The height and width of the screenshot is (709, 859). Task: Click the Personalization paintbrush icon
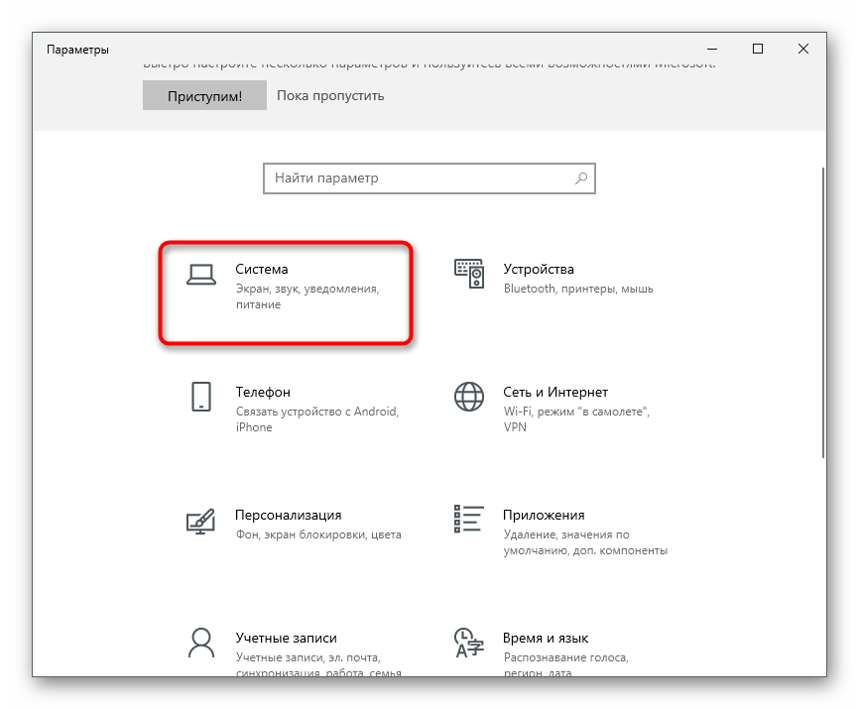[201, 521]
